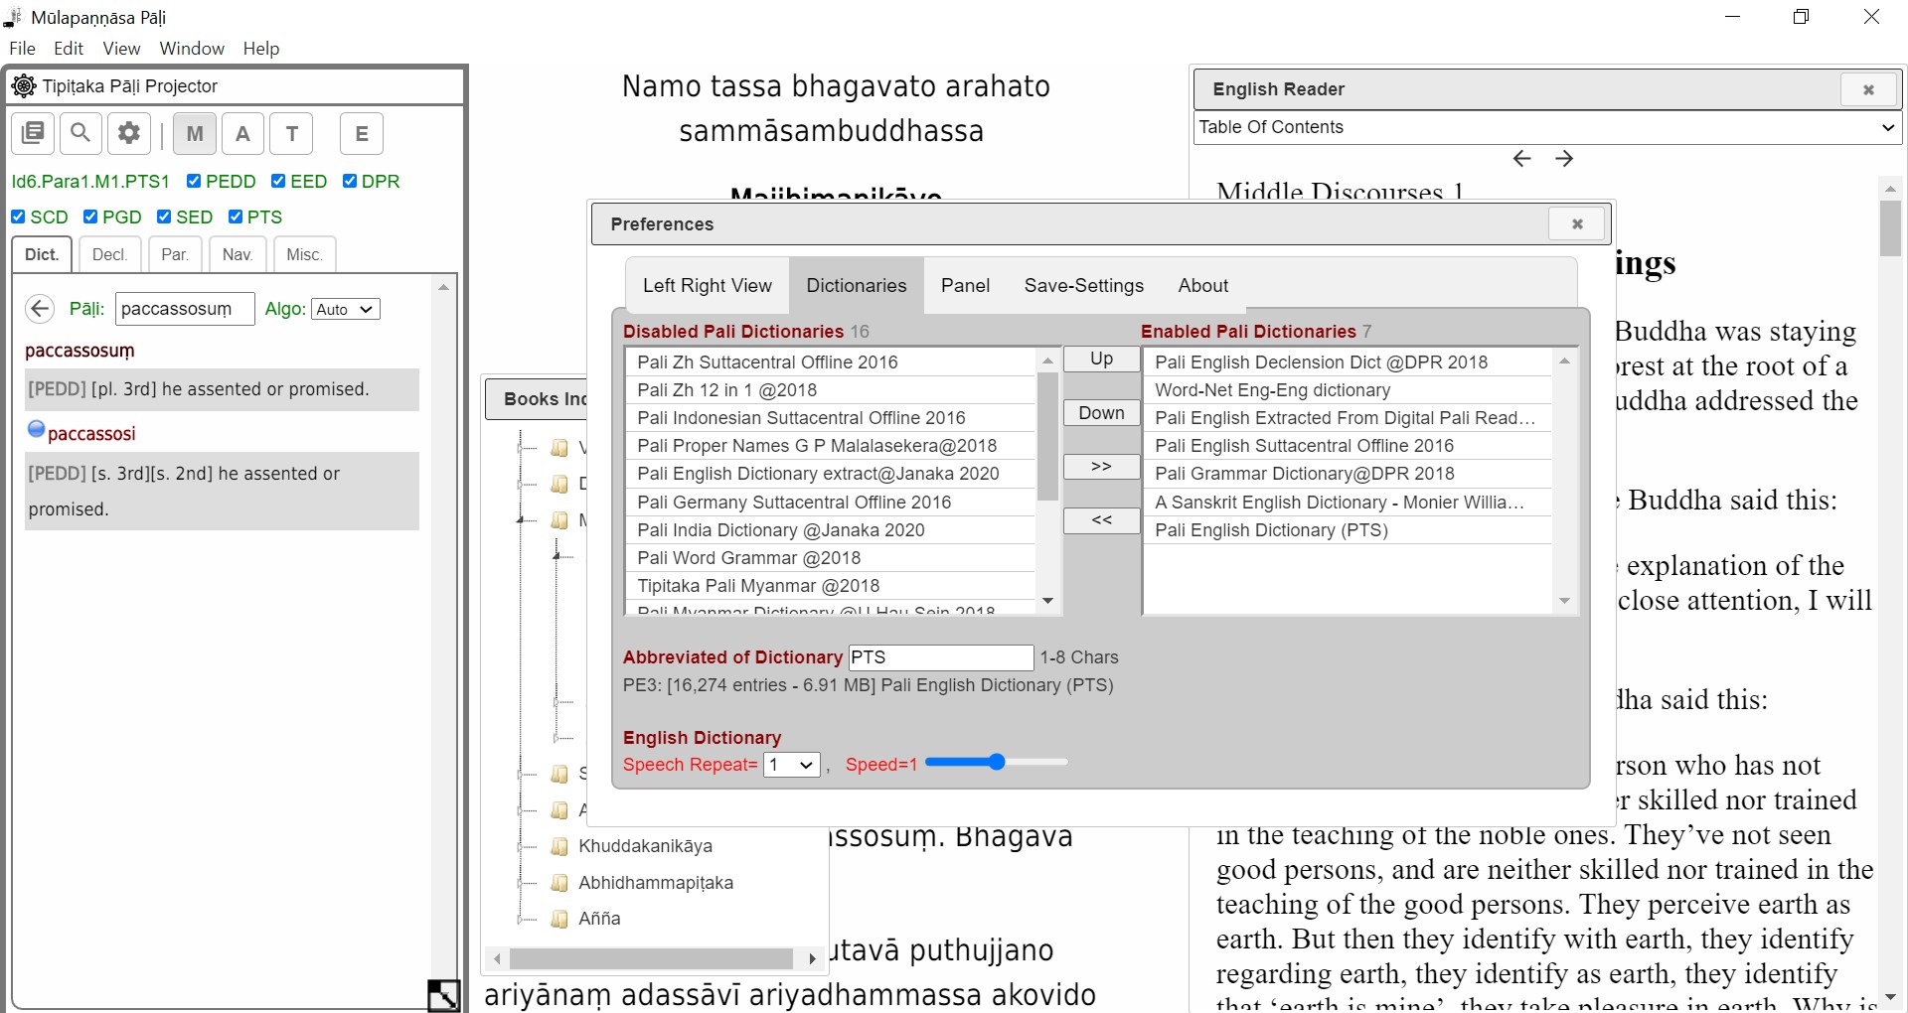Switch to the Save-Settings tab
1908x1013 pixels.
coord(1084,285)
